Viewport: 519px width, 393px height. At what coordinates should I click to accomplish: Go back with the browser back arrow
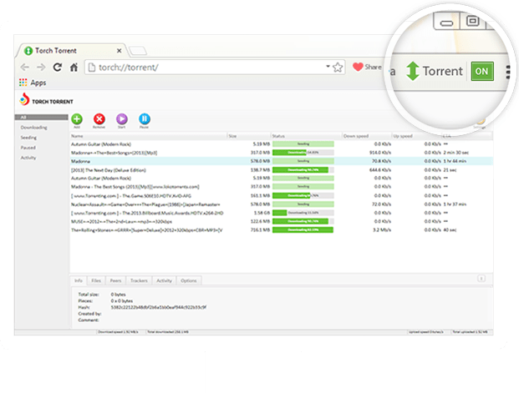click(25, 68)
